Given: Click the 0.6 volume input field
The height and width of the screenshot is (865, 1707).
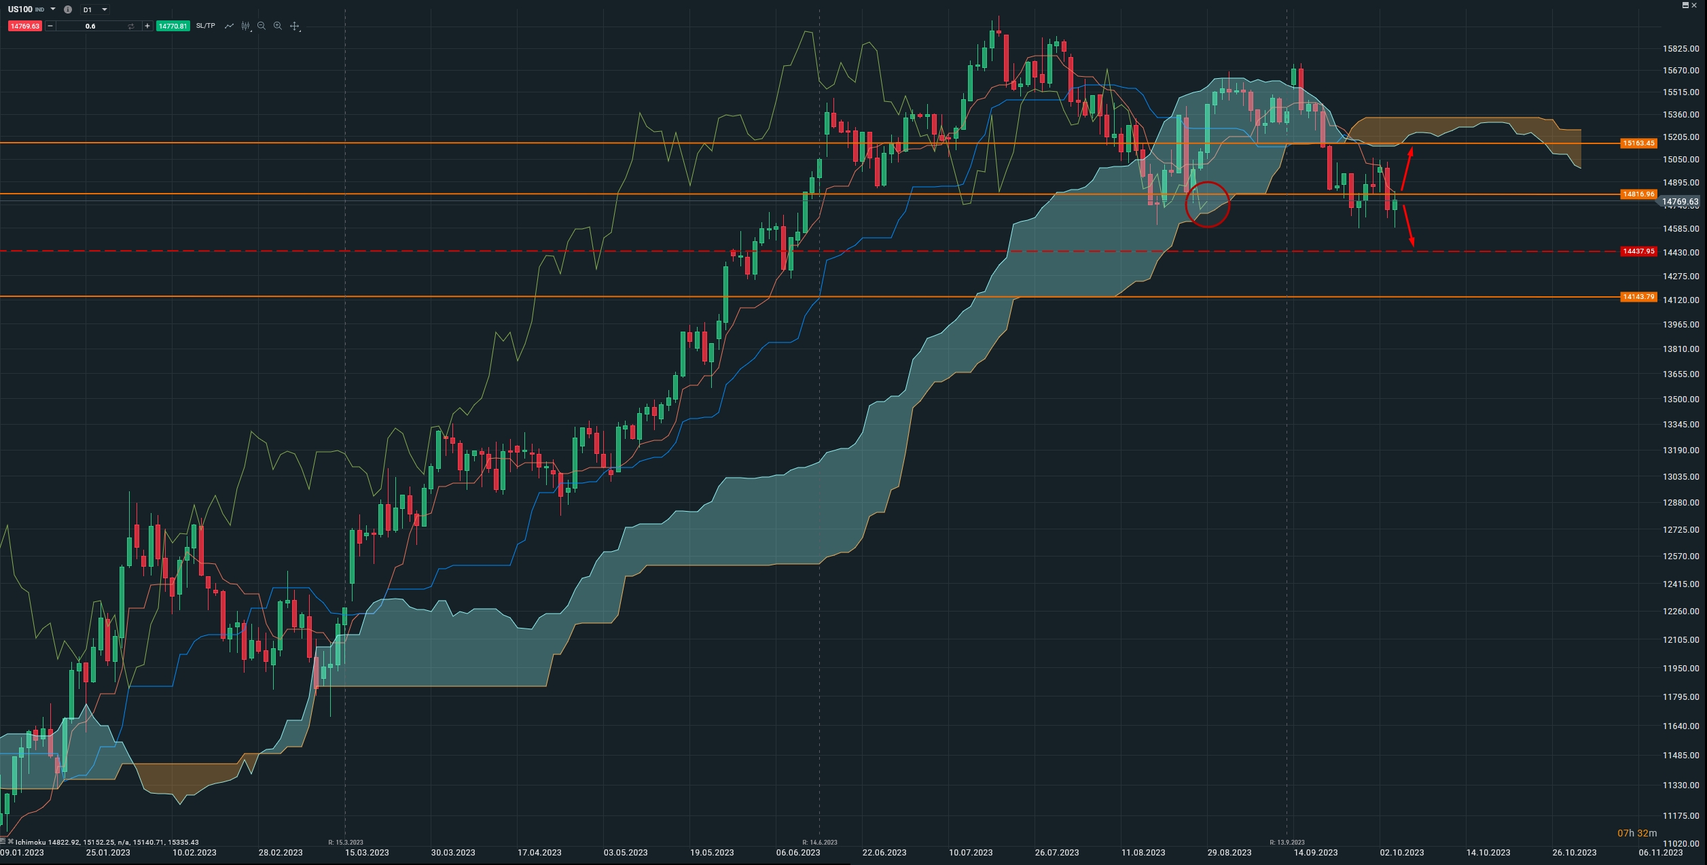Looking at the screenshot, I should tap(90, 26).
